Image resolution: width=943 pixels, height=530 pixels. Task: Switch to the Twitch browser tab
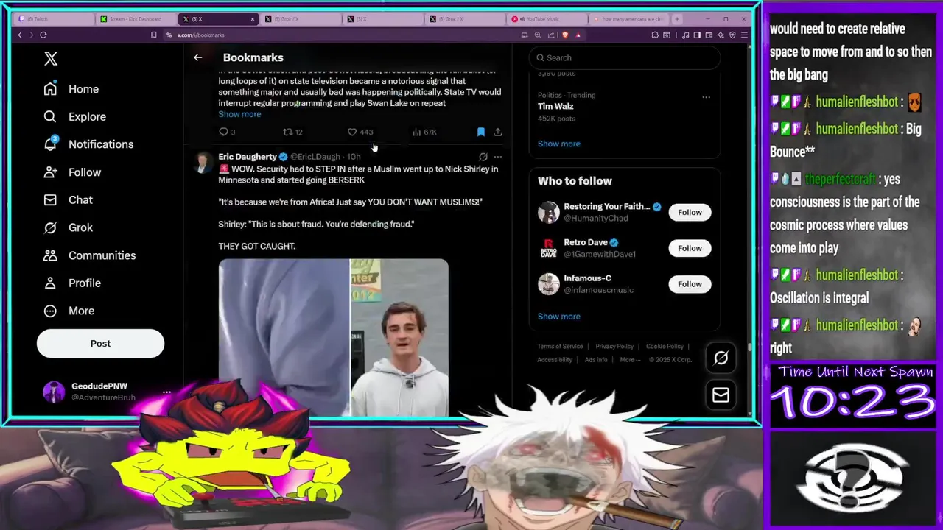[54, 19]
